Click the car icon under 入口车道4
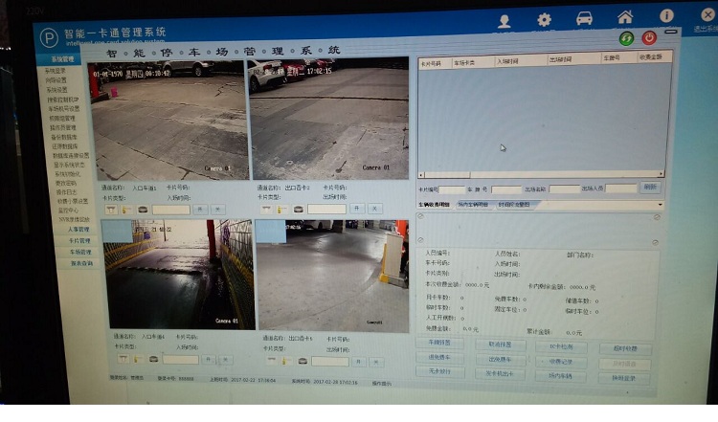Screen dimensions: 718x422 pos(153,359)
